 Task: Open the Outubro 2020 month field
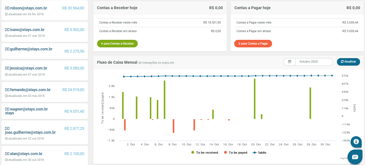(314, 62)
